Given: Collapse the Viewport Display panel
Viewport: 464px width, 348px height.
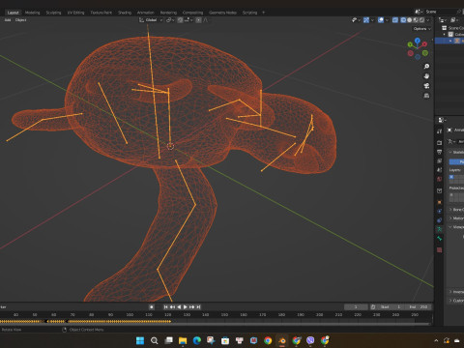Looking at the screenshot, I should tap(456, 227).
